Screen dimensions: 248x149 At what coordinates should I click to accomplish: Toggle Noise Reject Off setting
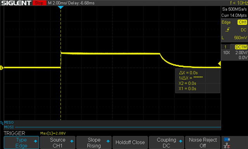click(x=203, y=142)
